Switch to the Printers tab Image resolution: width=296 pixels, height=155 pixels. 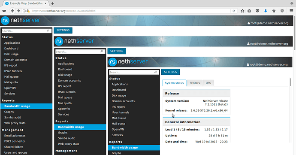click(195, 83)
